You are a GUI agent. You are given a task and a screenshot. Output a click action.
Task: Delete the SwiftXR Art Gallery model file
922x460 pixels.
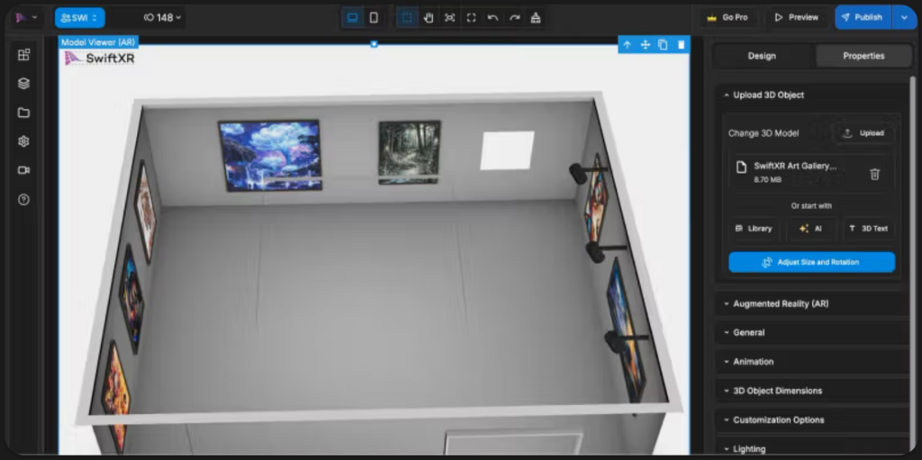874,174
